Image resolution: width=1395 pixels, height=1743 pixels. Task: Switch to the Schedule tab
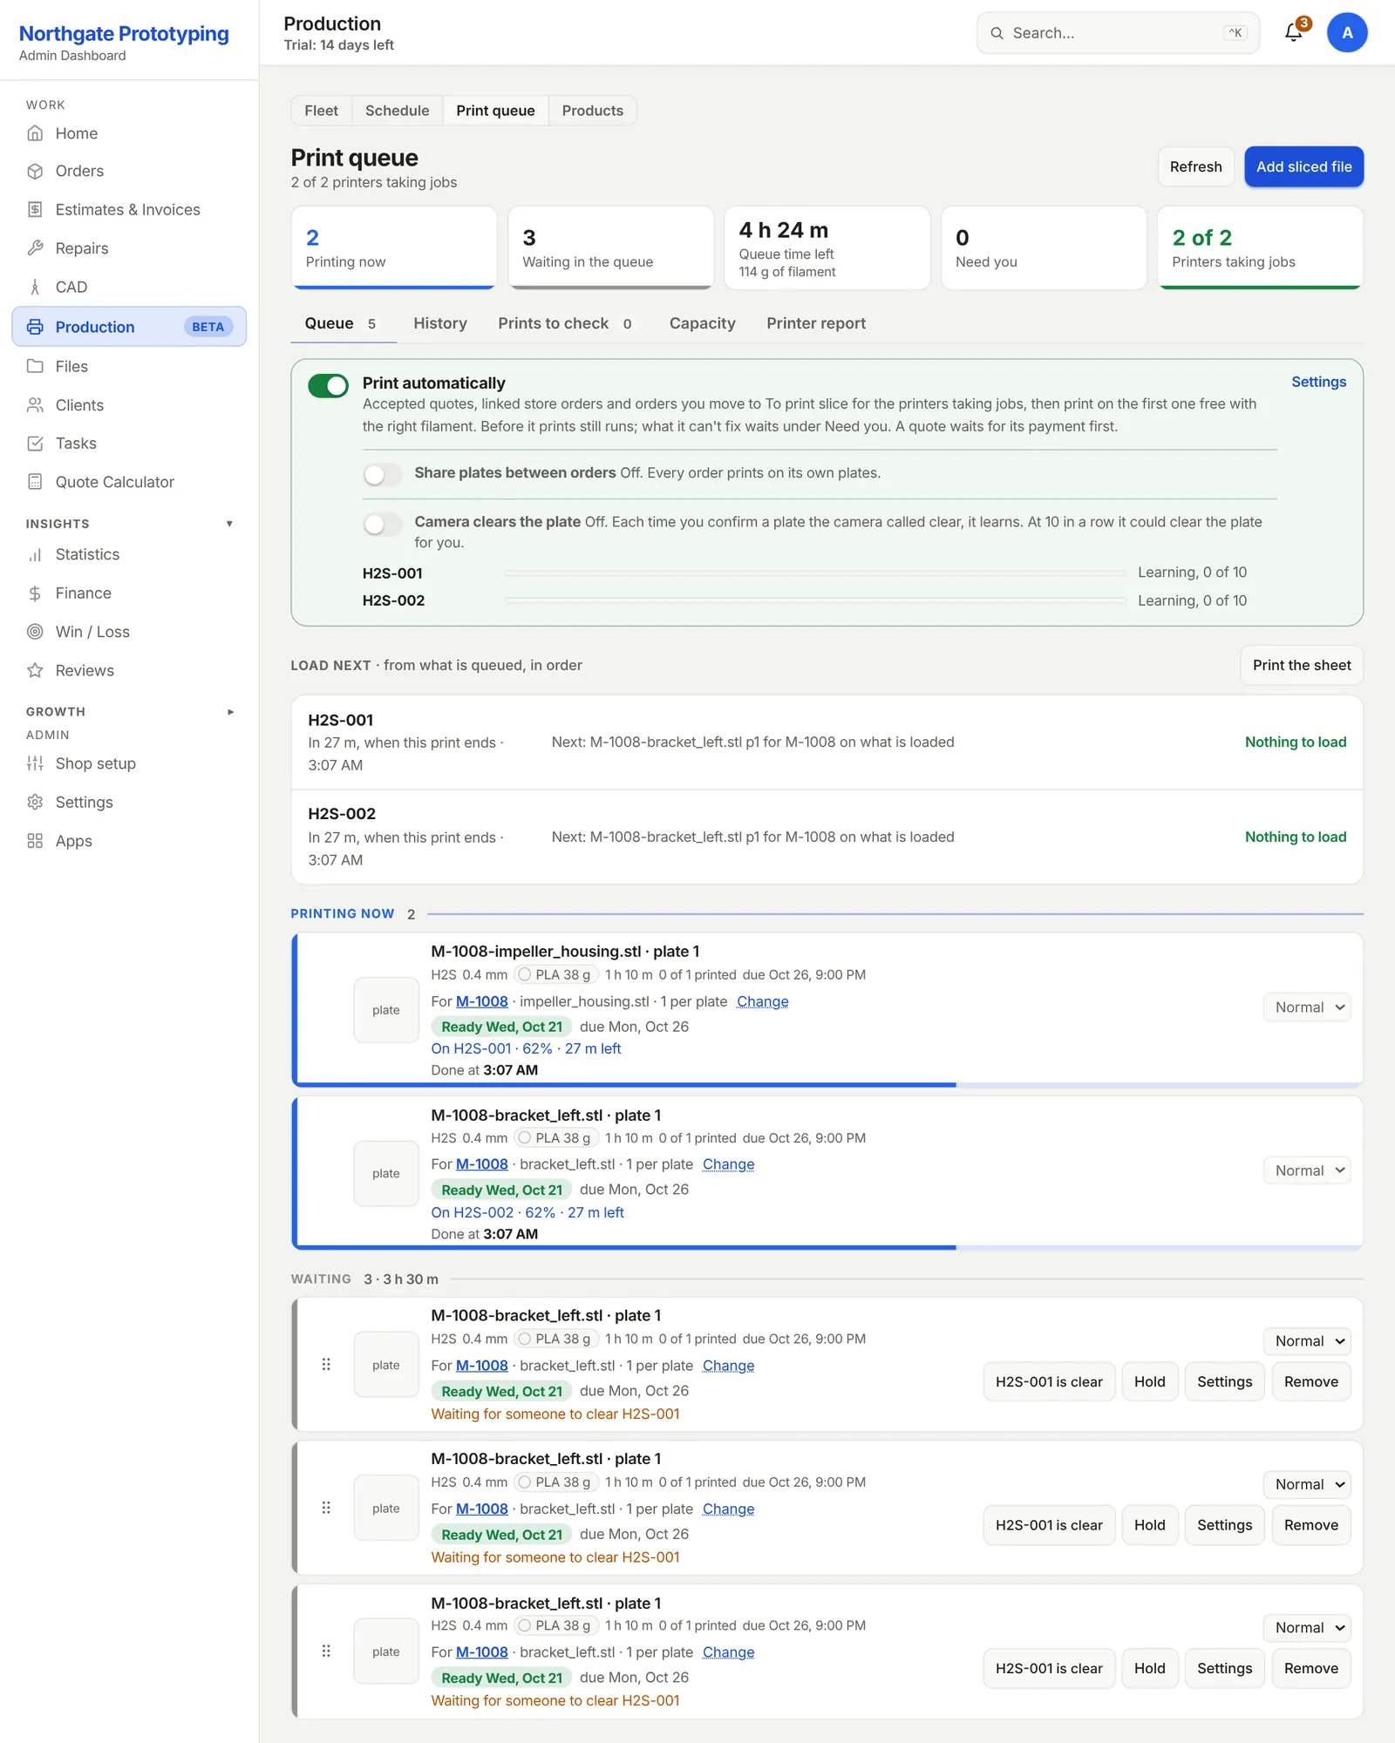coord(397,111)
